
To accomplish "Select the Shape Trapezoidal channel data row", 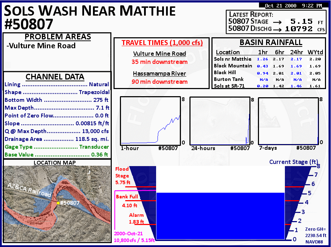I will tap(57, 92).
